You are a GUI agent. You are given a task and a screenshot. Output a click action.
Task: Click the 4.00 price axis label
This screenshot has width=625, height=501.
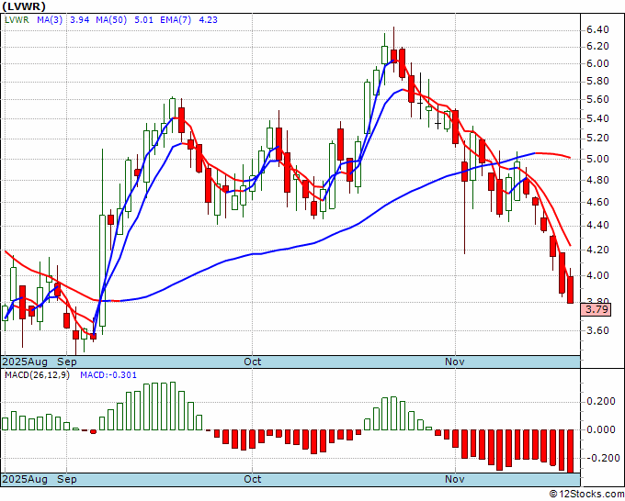pyautogui.click(x=597, y=275)
